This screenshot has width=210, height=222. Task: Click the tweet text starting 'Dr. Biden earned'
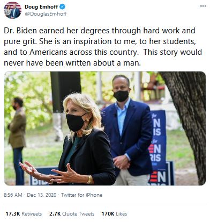coord(103,47)
